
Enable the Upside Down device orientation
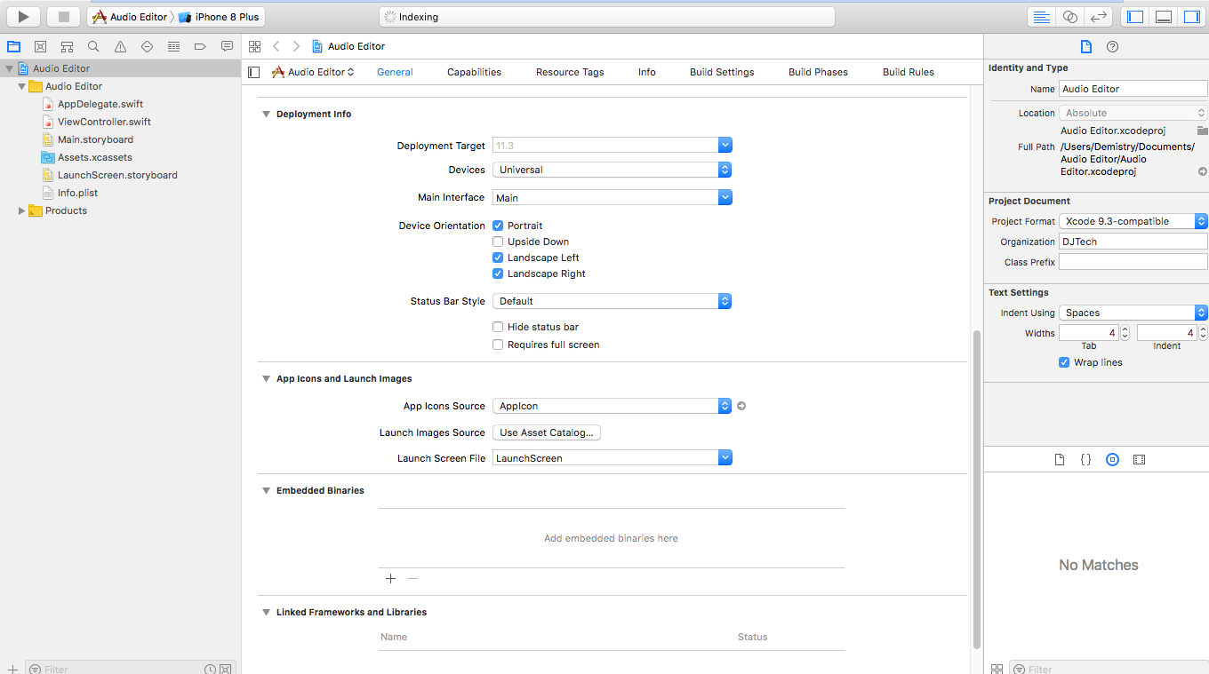click(498, 242)
